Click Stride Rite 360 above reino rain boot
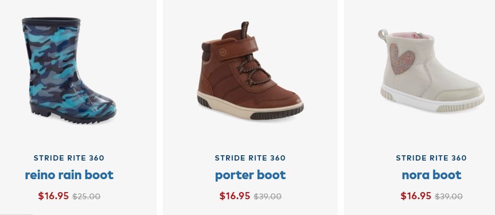 pos(69,158)
